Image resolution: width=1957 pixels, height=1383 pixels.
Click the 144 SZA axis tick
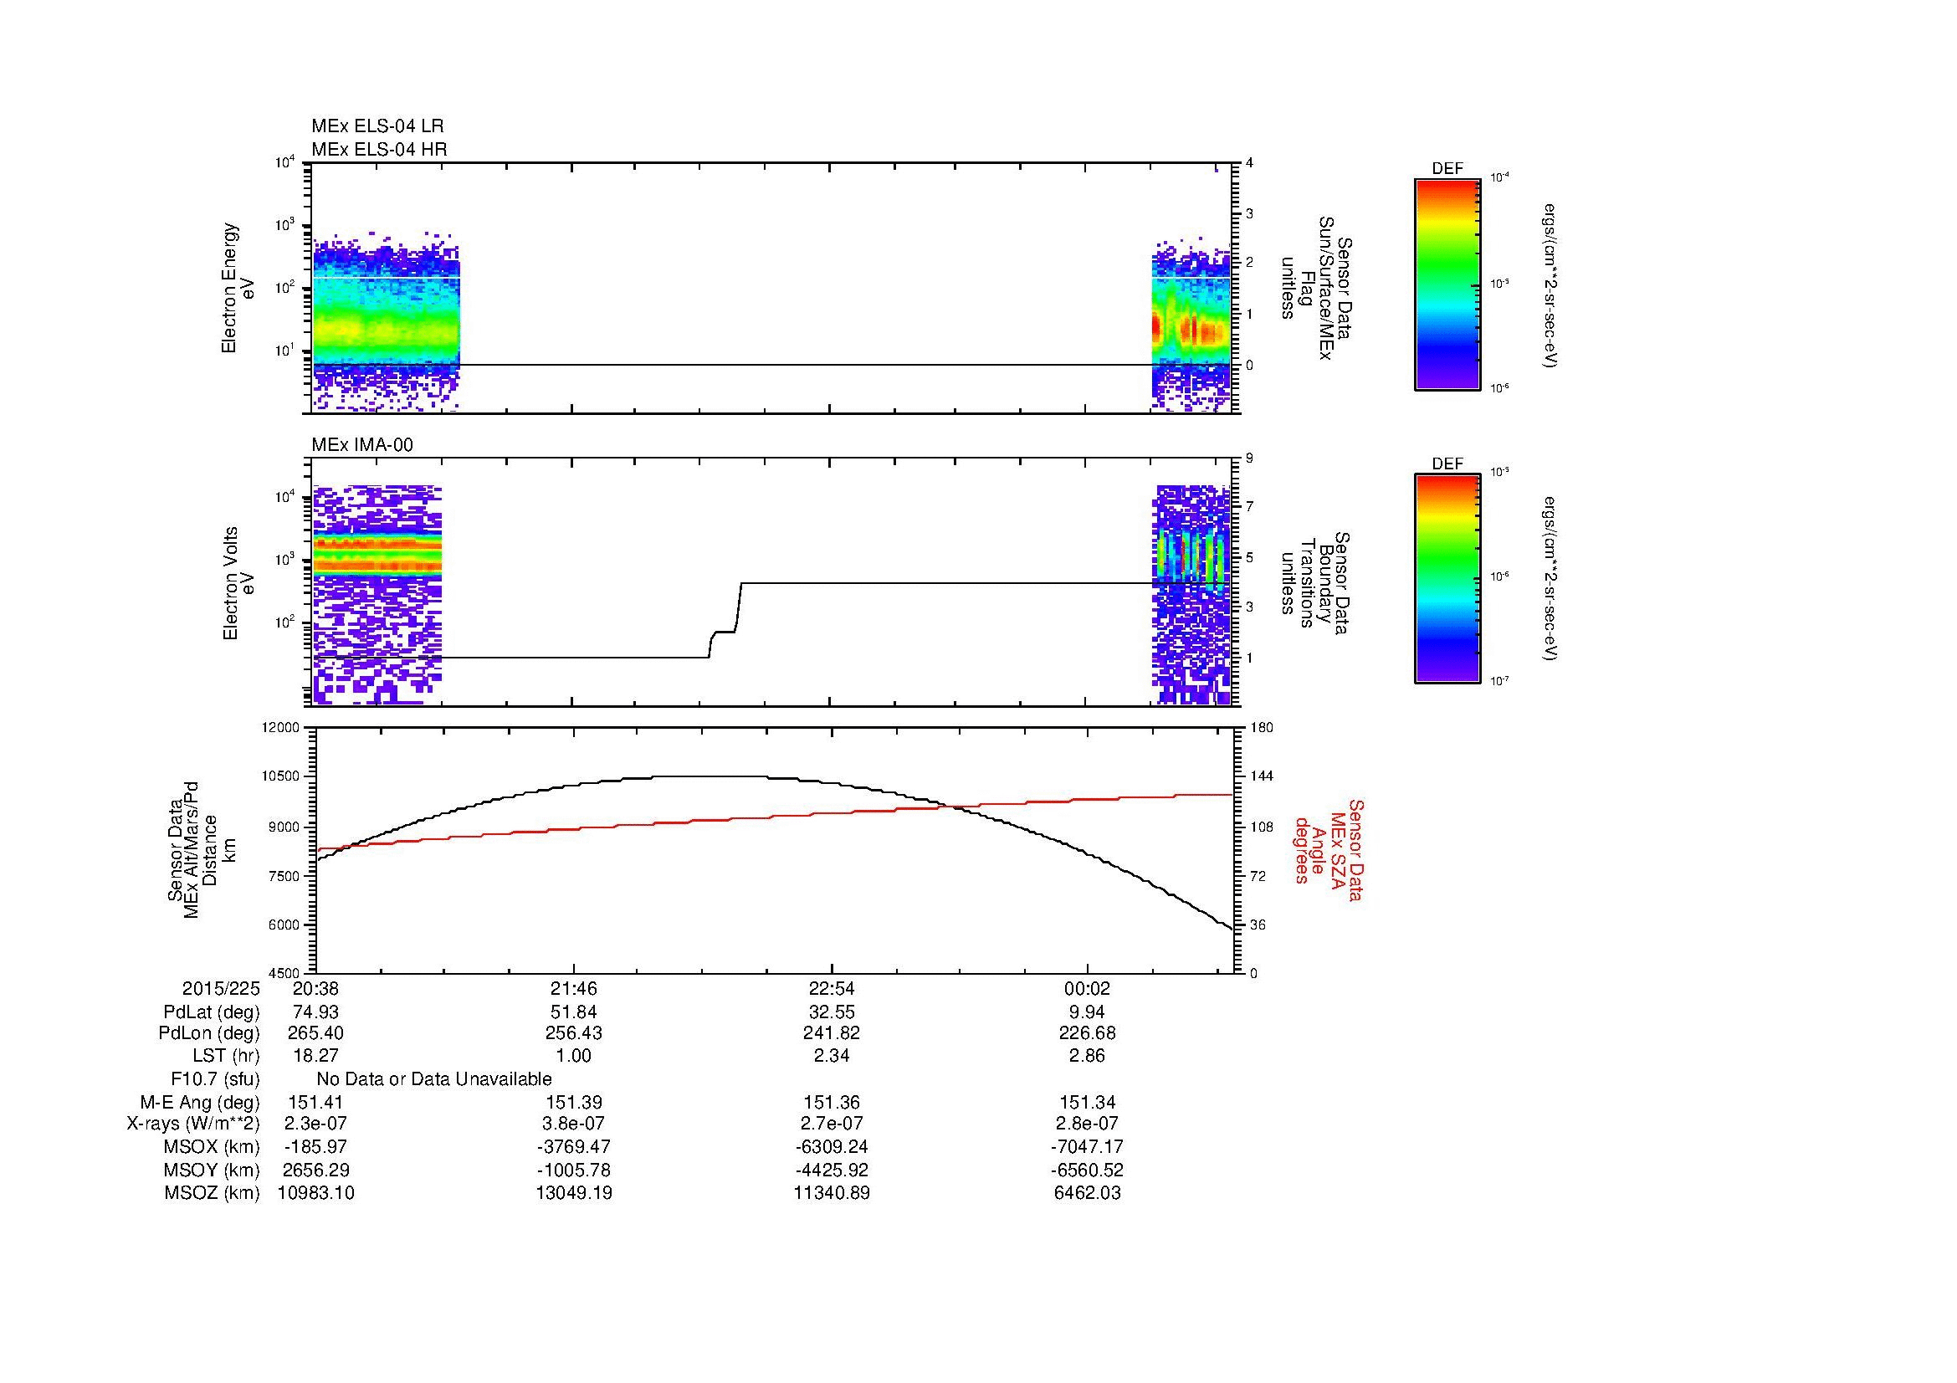point(1262,776)
